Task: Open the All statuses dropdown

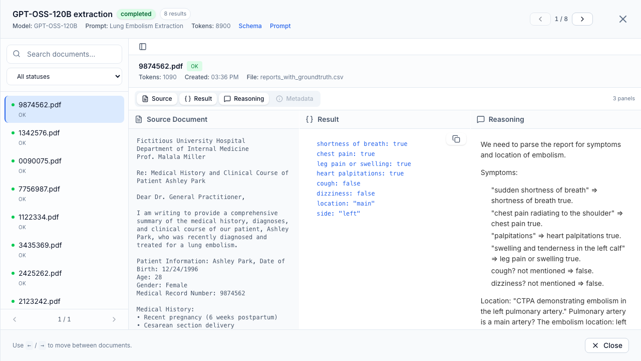Action: 64,77
